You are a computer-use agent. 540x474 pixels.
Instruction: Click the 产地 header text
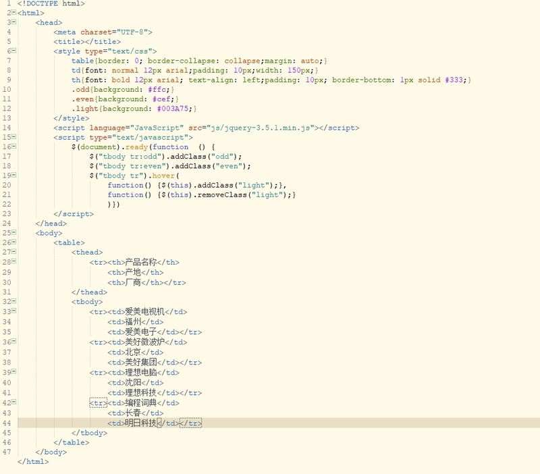click(133, 272)
